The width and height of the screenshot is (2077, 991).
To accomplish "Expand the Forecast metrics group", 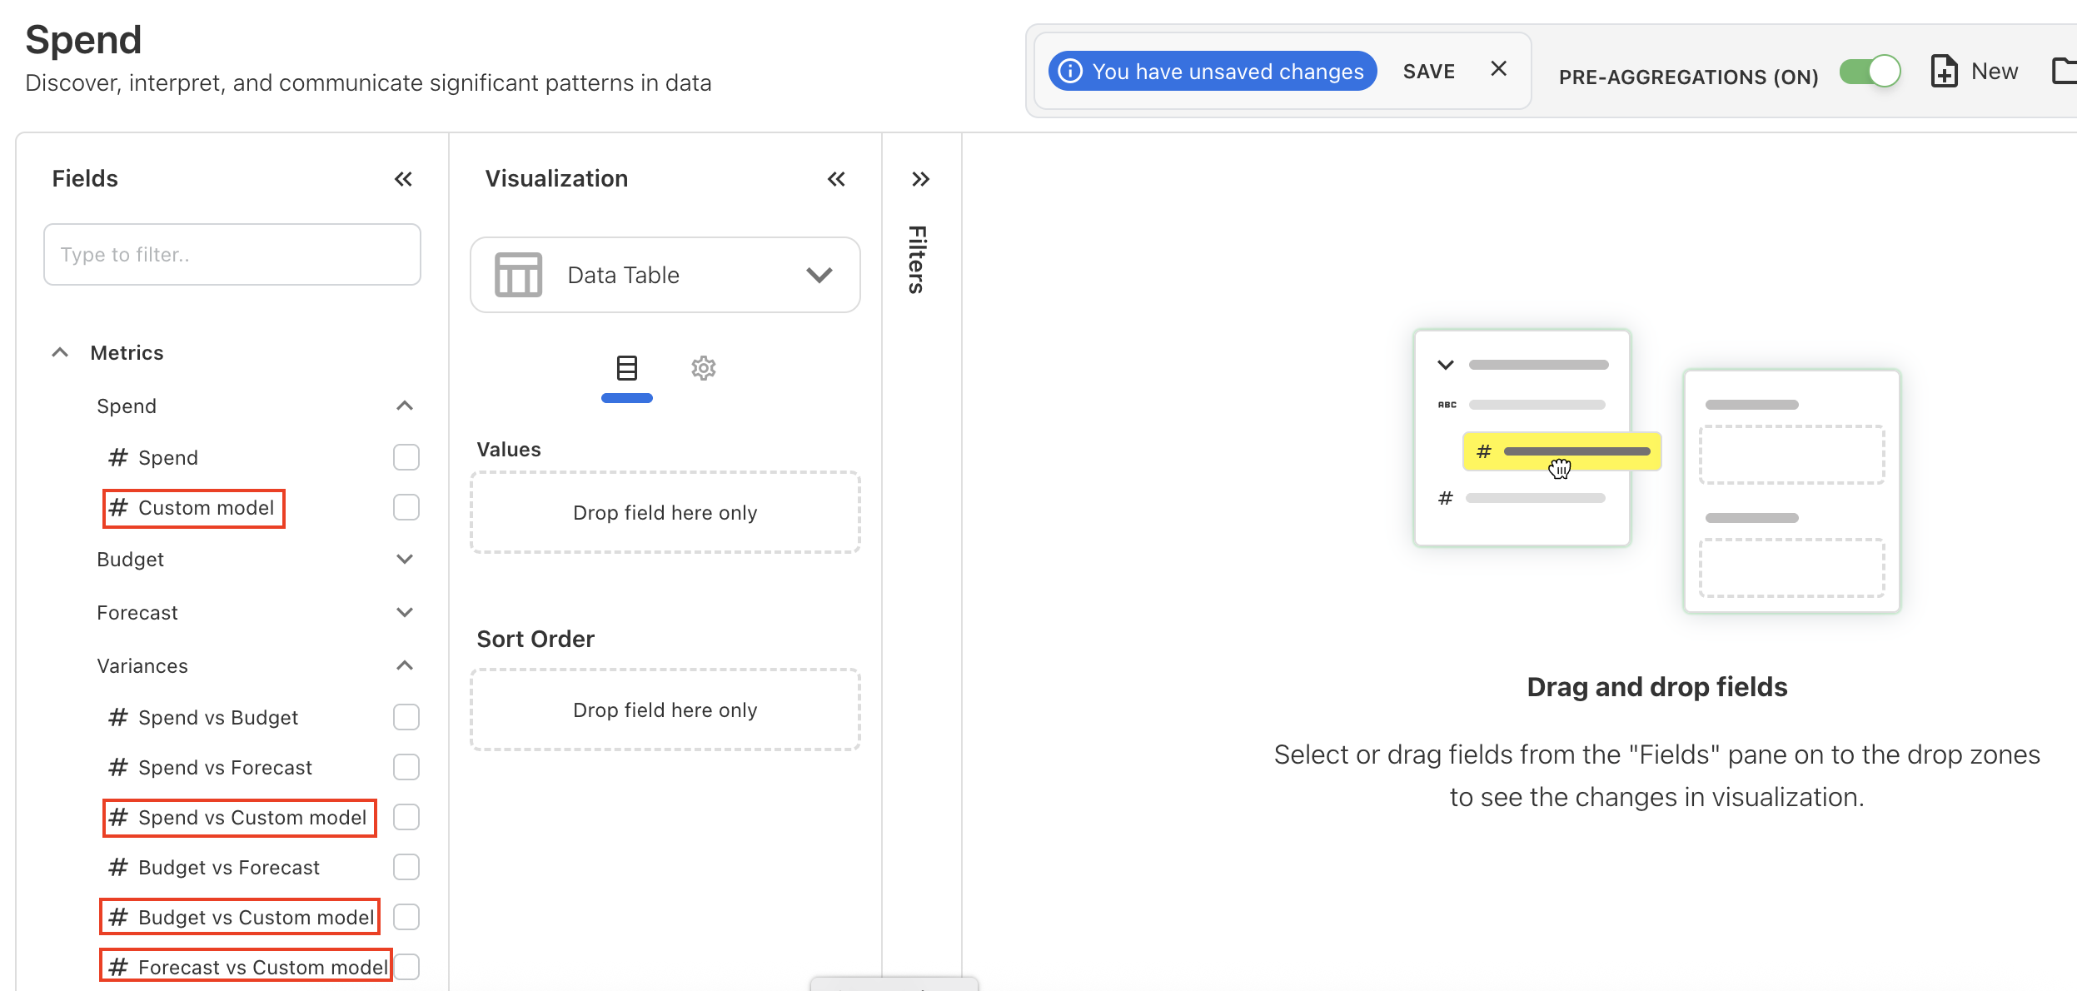I will [x=405, y=612].
